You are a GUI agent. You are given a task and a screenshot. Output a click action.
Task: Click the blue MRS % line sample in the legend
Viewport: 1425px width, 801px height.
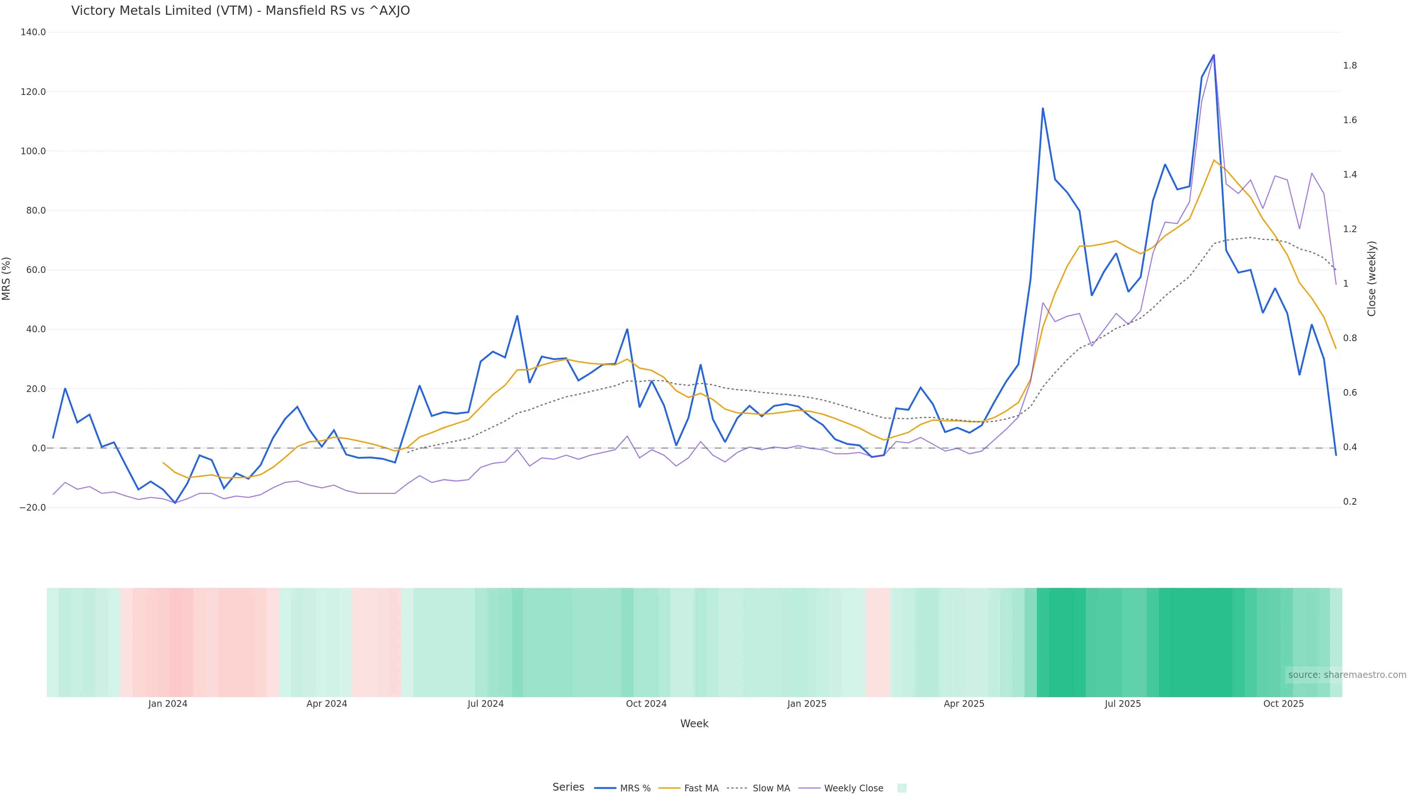605,788
